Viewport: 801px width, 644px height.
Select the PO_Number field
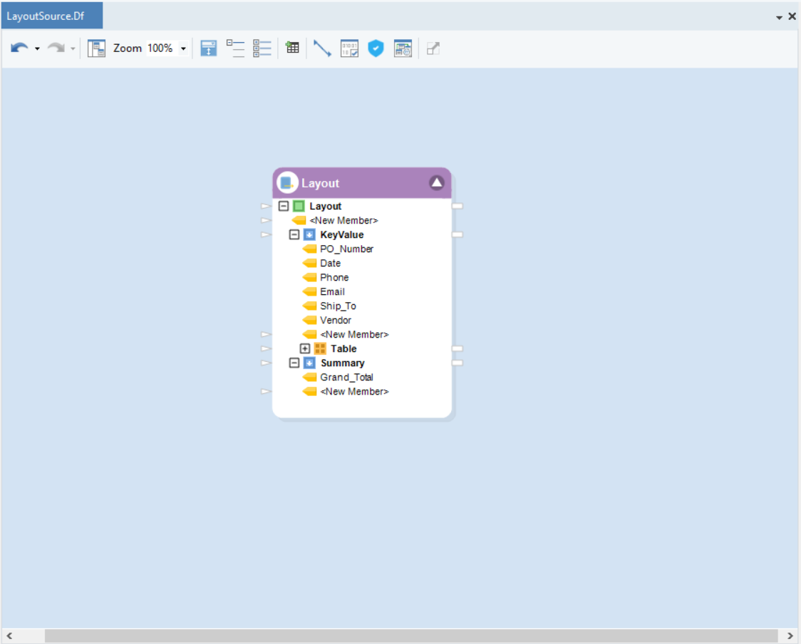coord(346,249)
